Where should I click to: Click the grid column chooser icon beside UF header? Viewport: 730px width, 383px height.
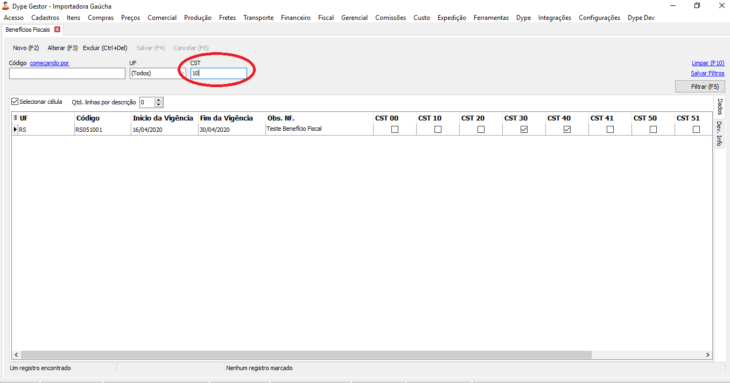coord(15,118)
